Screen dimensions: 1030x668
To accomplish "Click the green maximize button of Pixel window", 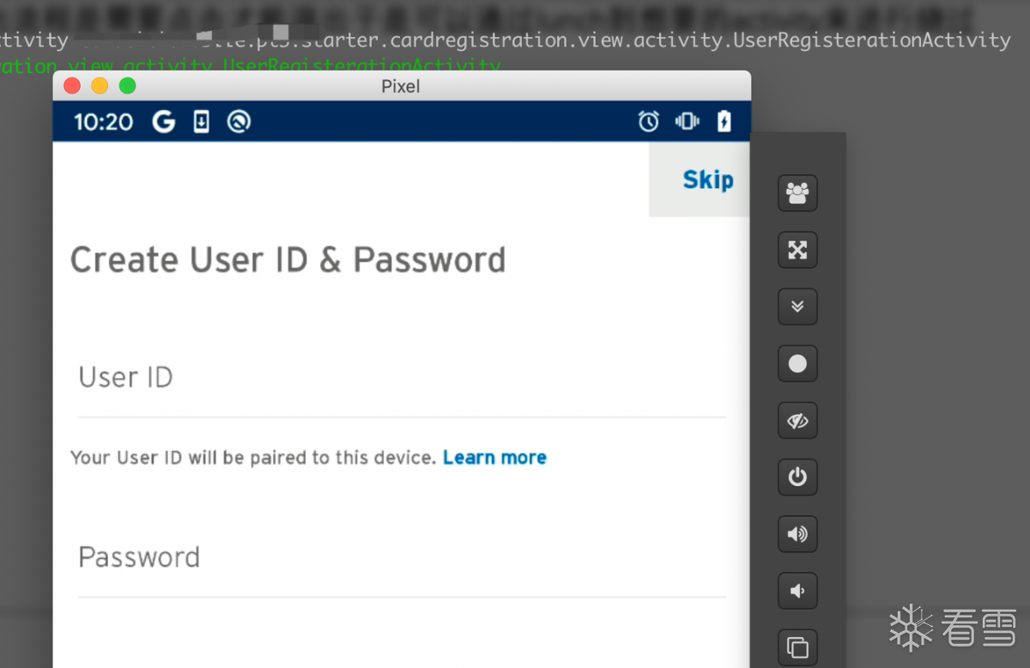I will (127, 86).
